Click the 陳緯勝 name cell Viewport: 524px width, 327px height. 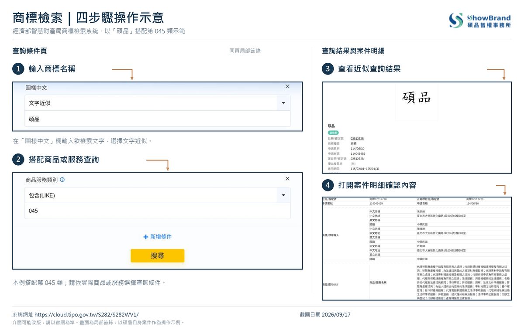(421, 229)
